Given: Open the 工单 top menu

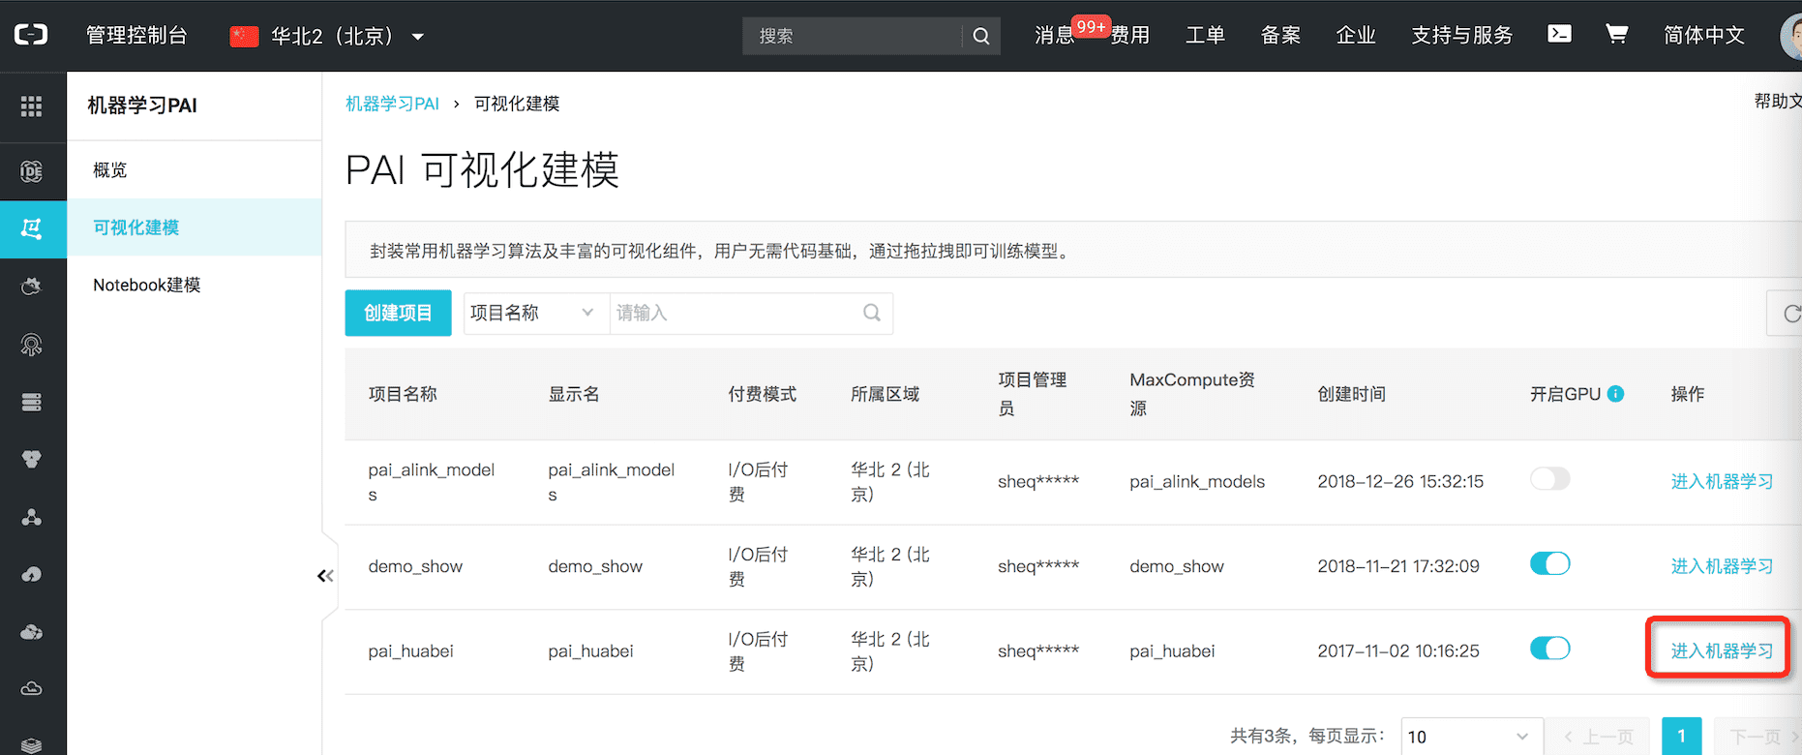Looking at the screenshot, I should click(x=1206, y=35).
